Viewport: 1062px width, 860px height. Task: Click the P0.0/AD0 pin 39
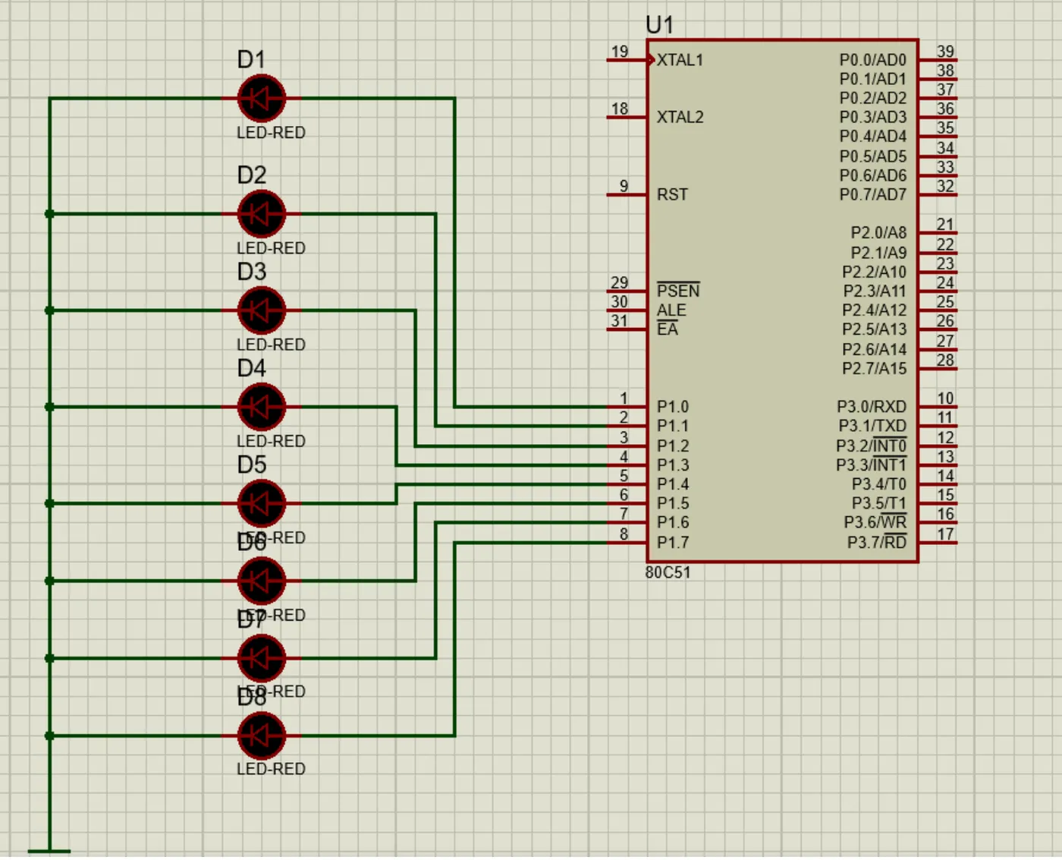[x=938, y=58]
